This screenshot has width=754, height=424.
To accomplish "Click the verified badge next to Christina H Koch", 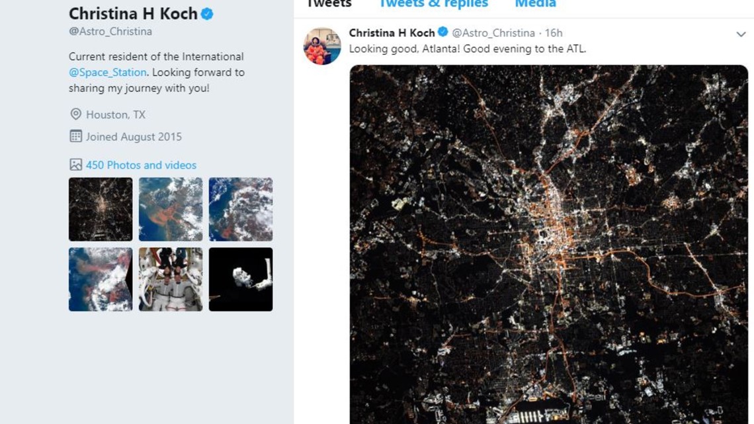I will [x=207, y=13].
